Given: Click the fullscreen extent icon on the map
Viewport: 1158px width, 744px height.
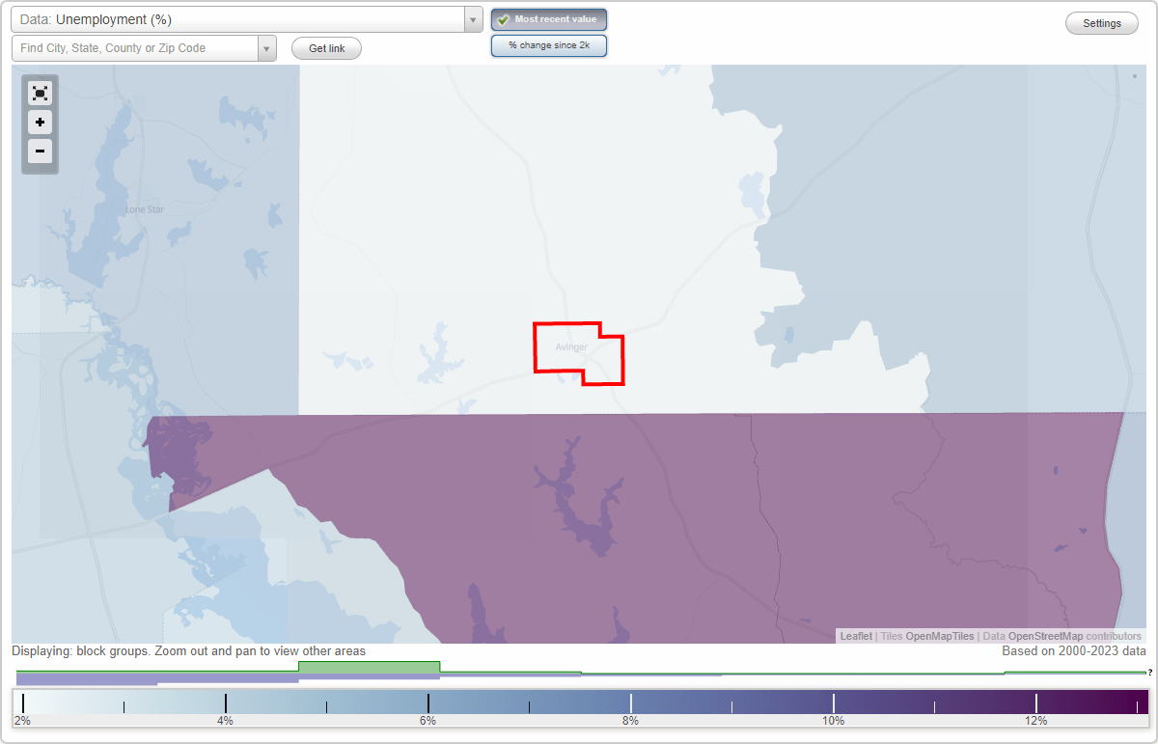Looking at the screenshot, I should coord(40,93).
